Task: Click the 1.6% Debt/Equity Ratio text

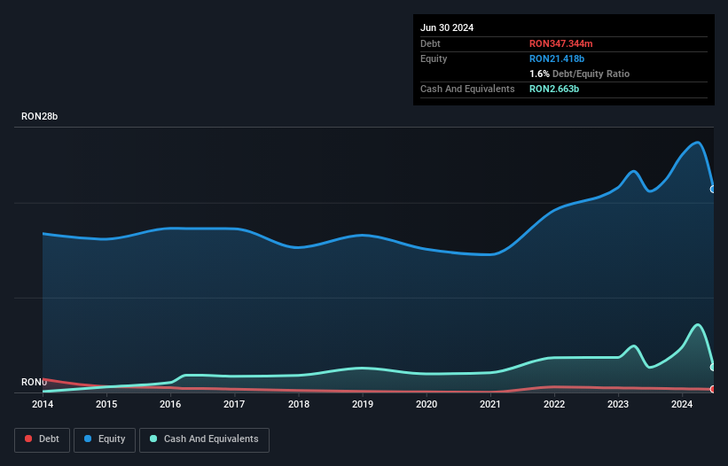Action: [579, 74]
